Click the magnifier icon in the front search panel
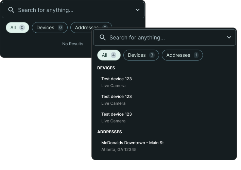The width and height of the screenshot is (241, 170). click(103, 37)
